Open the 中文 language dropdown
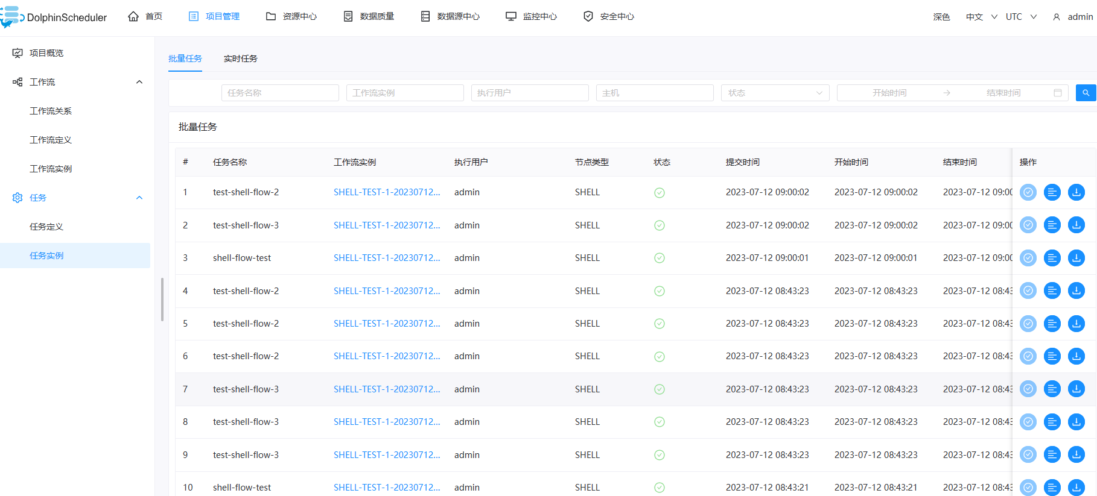 coord(981,17)
